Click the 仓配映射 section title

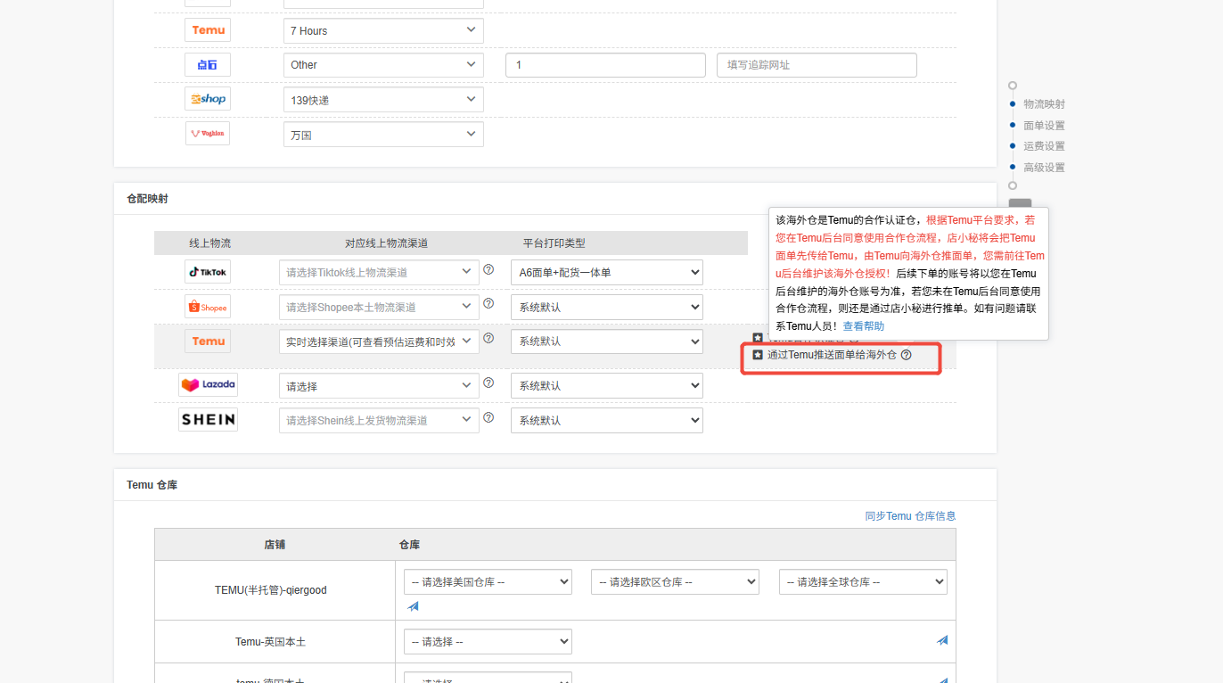(147, 199)
